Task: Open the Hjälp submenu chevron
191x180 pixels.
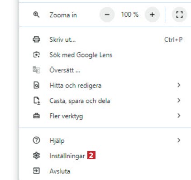Action: pyautogui.click(x=179, y=140)
